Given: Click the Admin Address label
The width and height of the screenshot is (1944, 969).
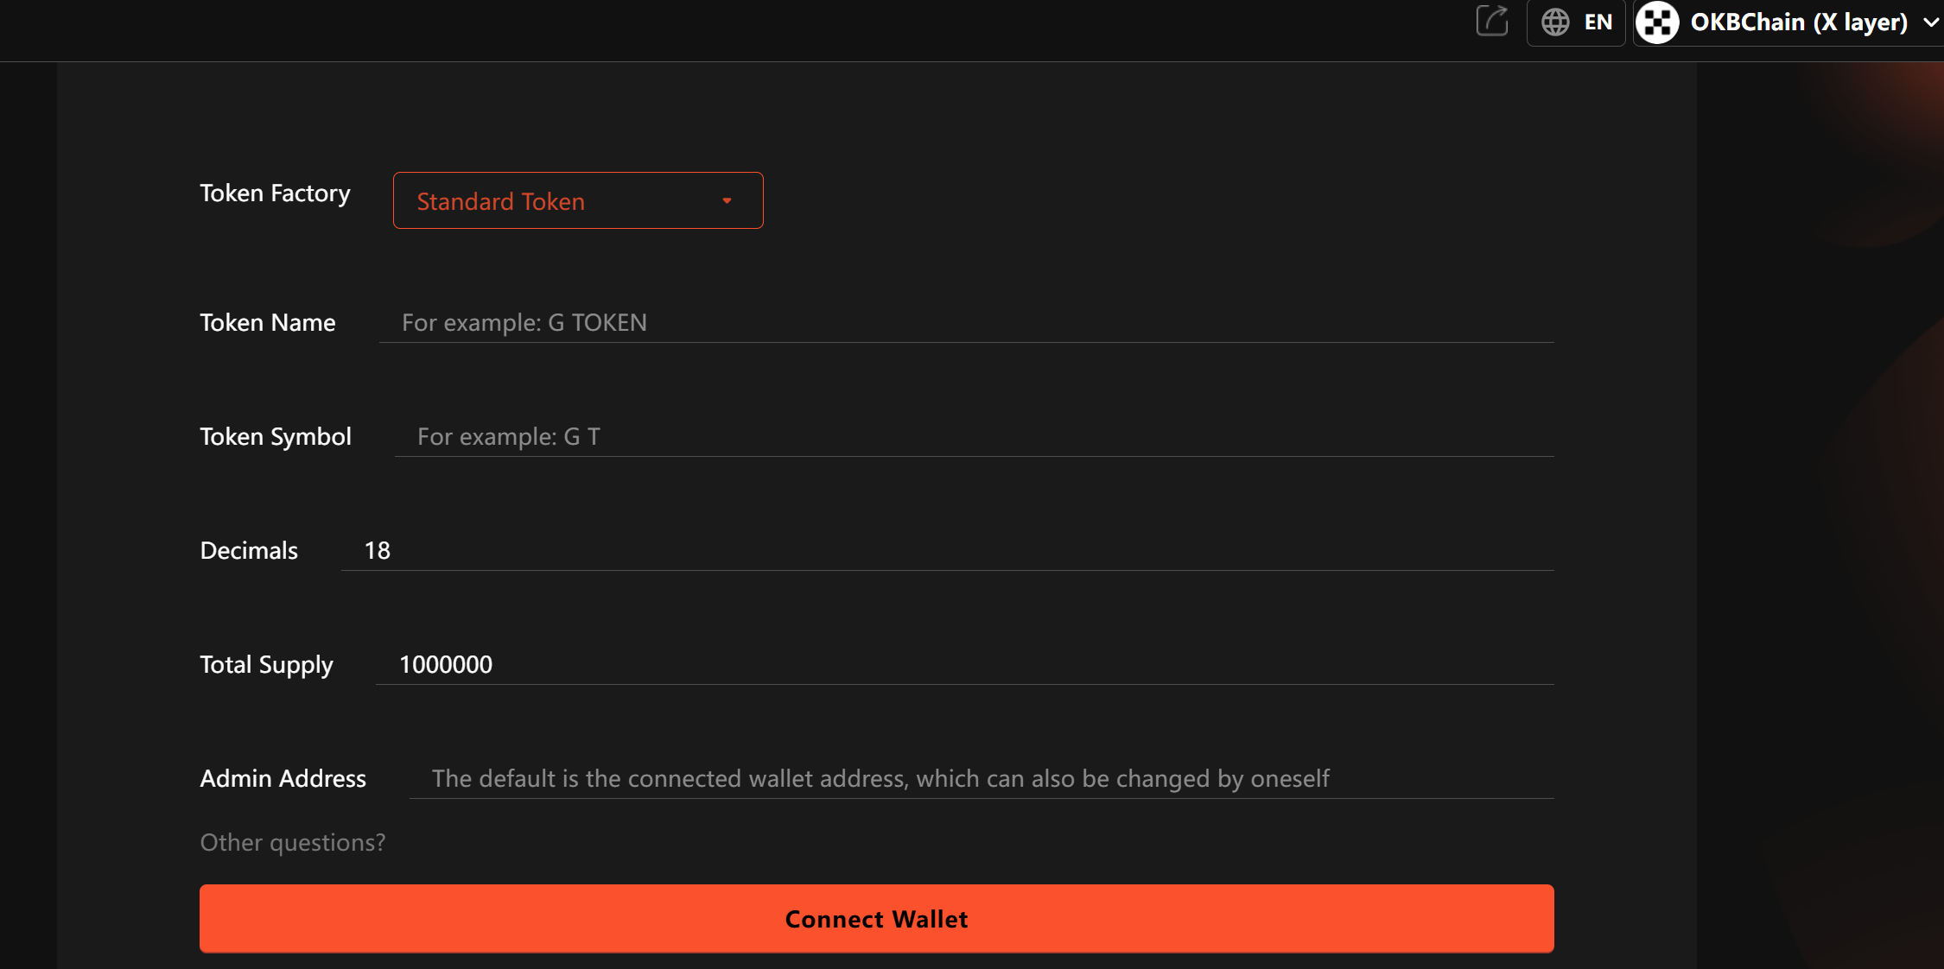Looking at the screenshot, I should coord(283,778).
